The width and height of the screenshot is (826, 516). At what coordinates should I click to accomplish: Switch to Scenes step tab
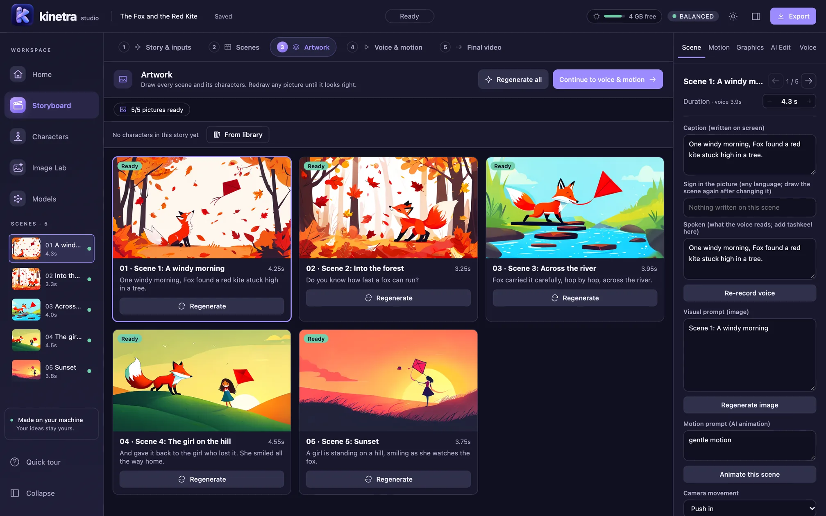(x=234, y=47)
